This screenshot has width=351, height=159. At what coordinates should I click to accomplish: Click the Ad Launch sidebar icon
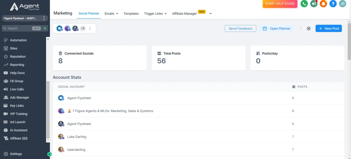point(6,122)
